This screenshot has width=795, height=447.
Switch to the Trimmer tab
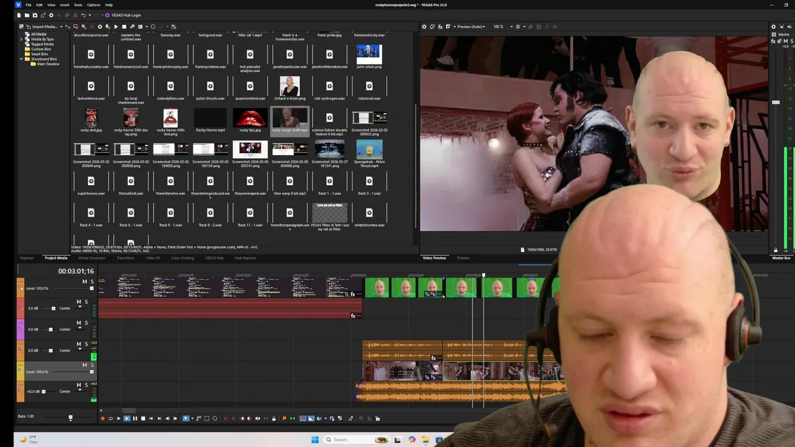click(463, 258)
